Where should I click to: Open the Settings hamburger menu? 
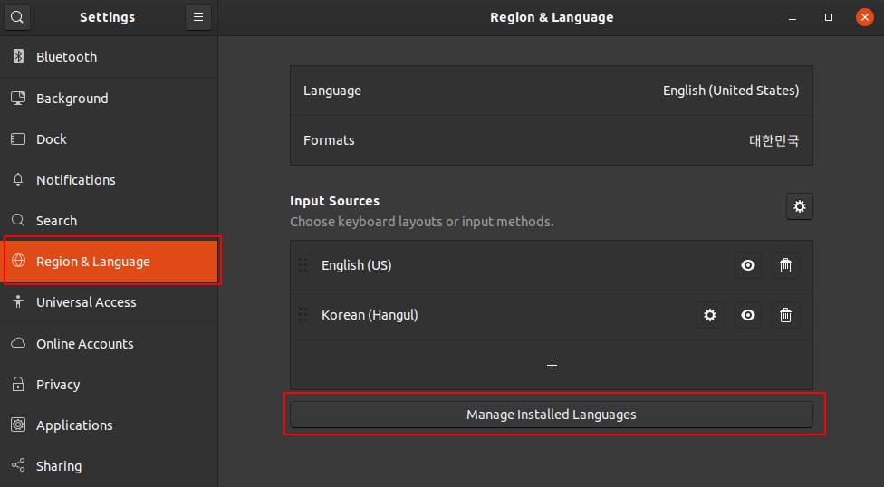pos(197,17)
